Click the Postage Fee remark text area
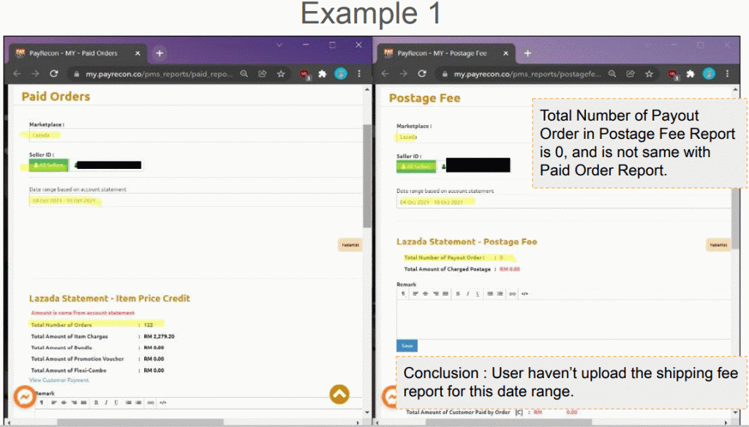This screenshot has height=427, width=749. pyautogui.click(x=564, y=319)
